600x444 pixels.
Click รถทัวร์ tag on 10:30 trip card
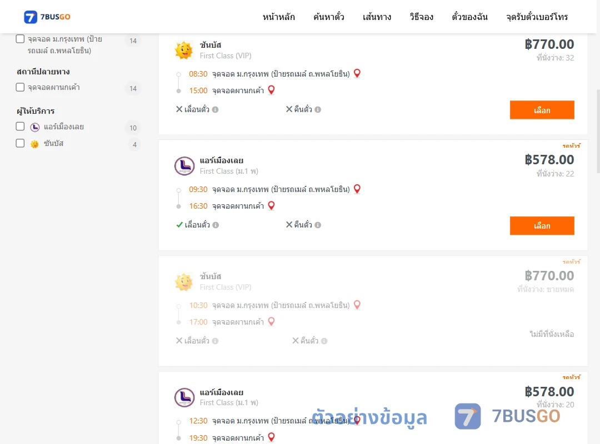click(571, 261)
